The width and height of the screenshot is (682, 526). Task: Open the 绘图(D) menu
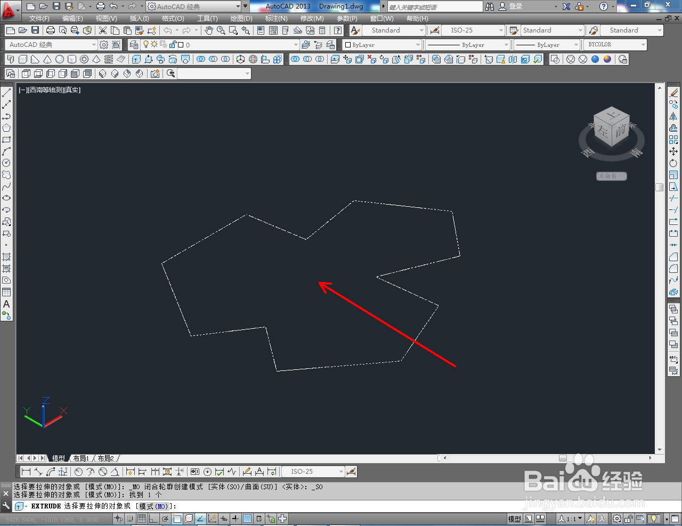(x=241, y=19)
